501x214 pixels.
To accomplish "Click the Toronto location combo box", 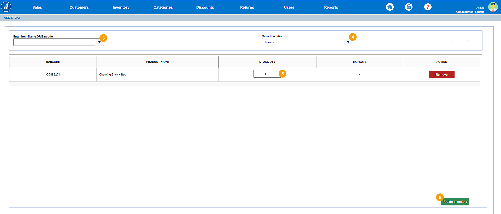I will [x=303, y=42].
